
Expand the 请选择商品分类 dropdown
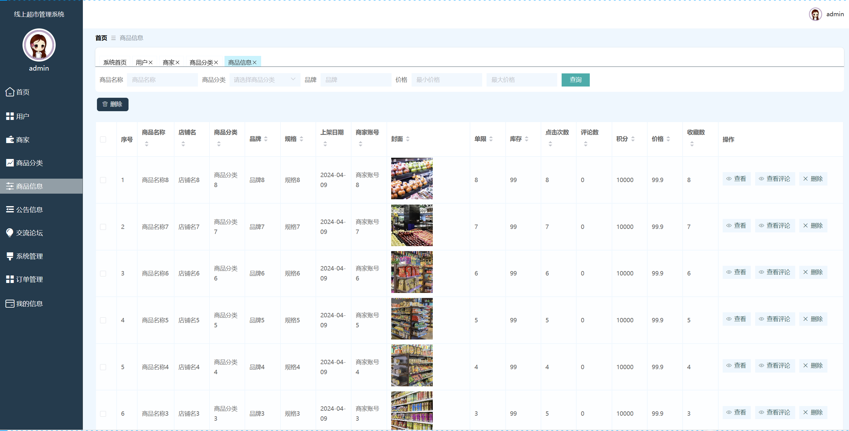(265, 80)
